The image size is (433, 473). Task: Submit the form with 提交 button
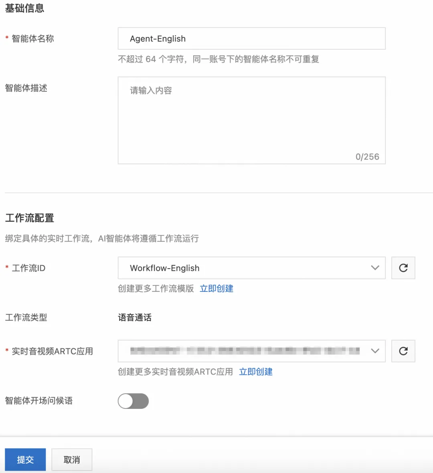tap(25, 459)
